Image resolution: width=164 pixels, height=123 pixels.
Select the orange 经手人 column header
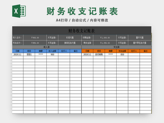click(x=134, y=51)
